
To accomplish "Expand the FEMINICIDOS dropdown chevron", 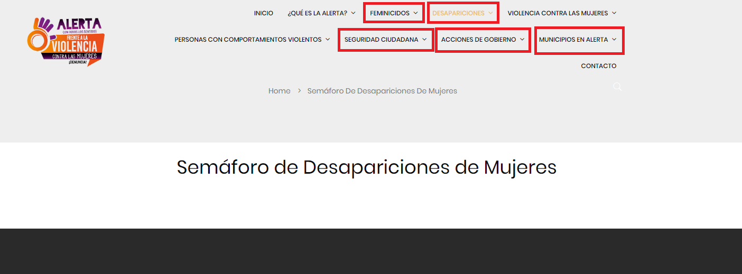I will (x=415, y=13).
